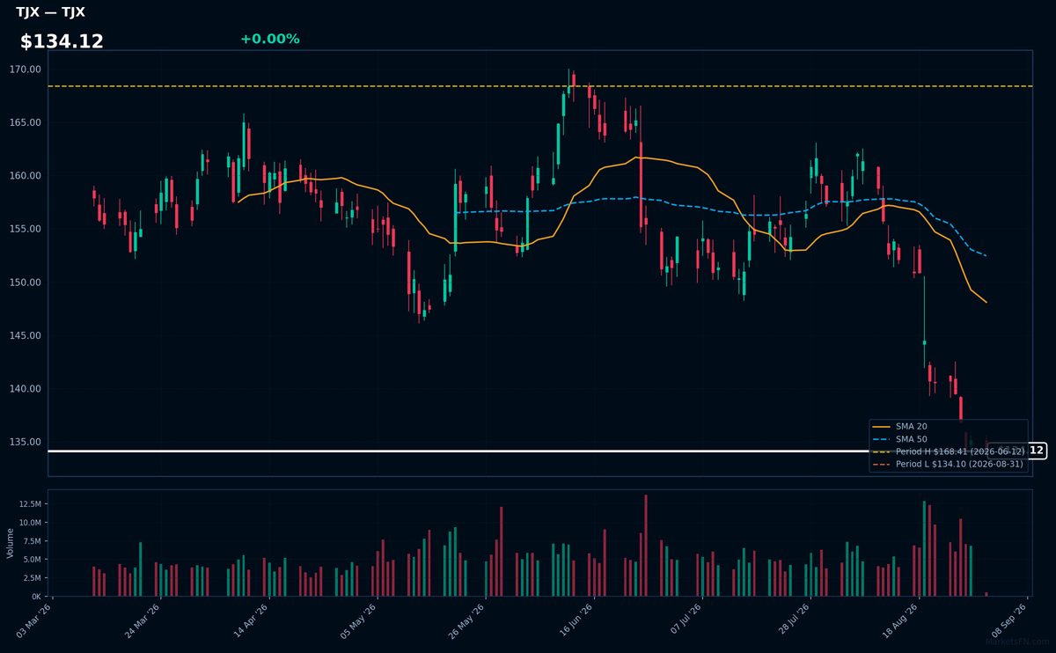The width and height of the screenshot is (1056, 653).
Task: Click the 10.0M volume axis label
Action: click(29, 523)
